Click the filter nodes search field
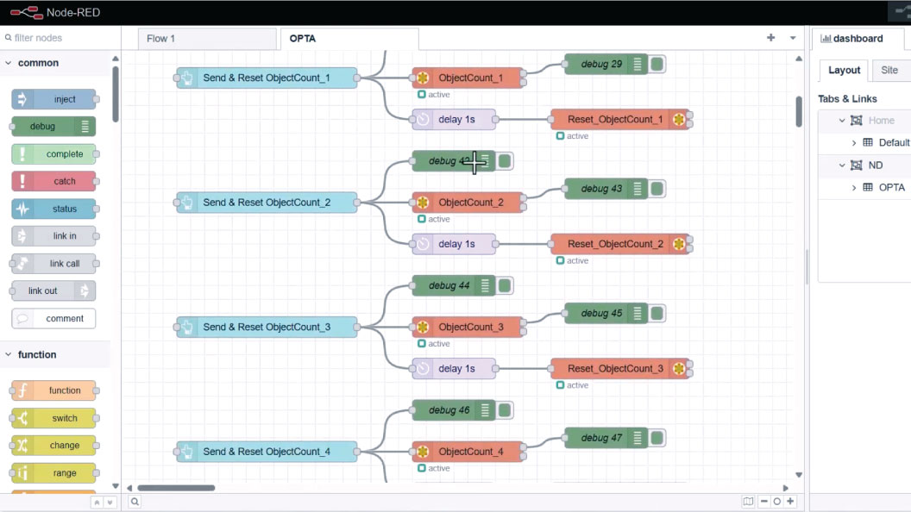 (60, 38)
